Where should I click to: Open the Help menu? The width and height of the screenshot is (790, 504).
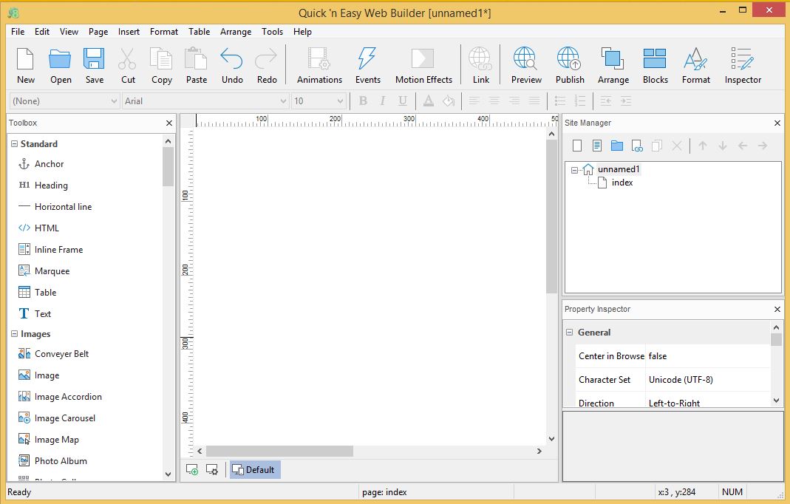302,31
